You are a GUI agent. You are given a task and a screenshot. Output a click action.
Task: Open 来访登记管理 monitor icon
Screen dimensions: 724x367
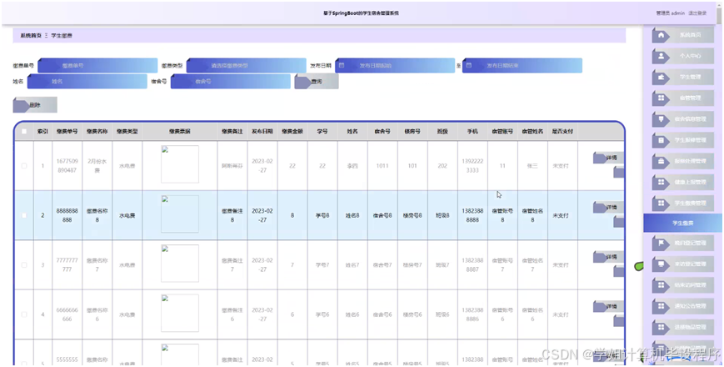(x=662, y=264)
